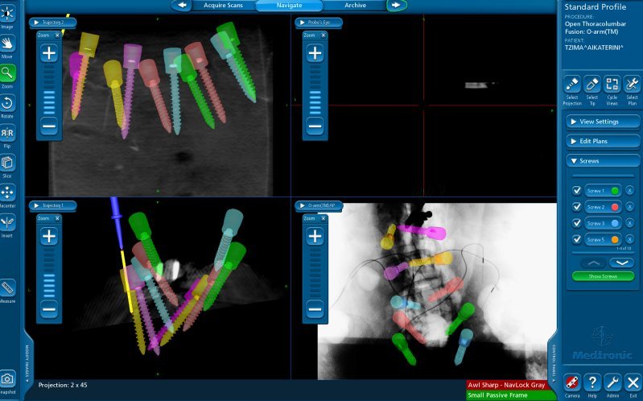The image size is (643, 401).
Task: Click the Cycle Views icon
Action: tap(612, 85)
